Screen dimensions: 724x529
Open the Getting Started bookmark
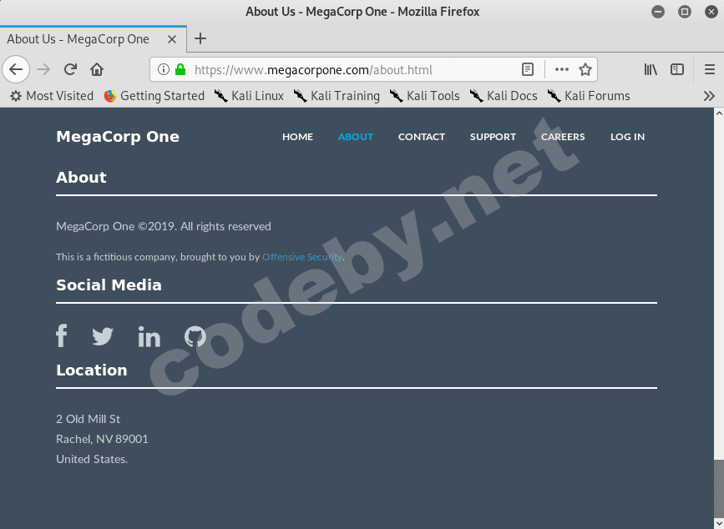pyautogui.click(x=154, y=96)
